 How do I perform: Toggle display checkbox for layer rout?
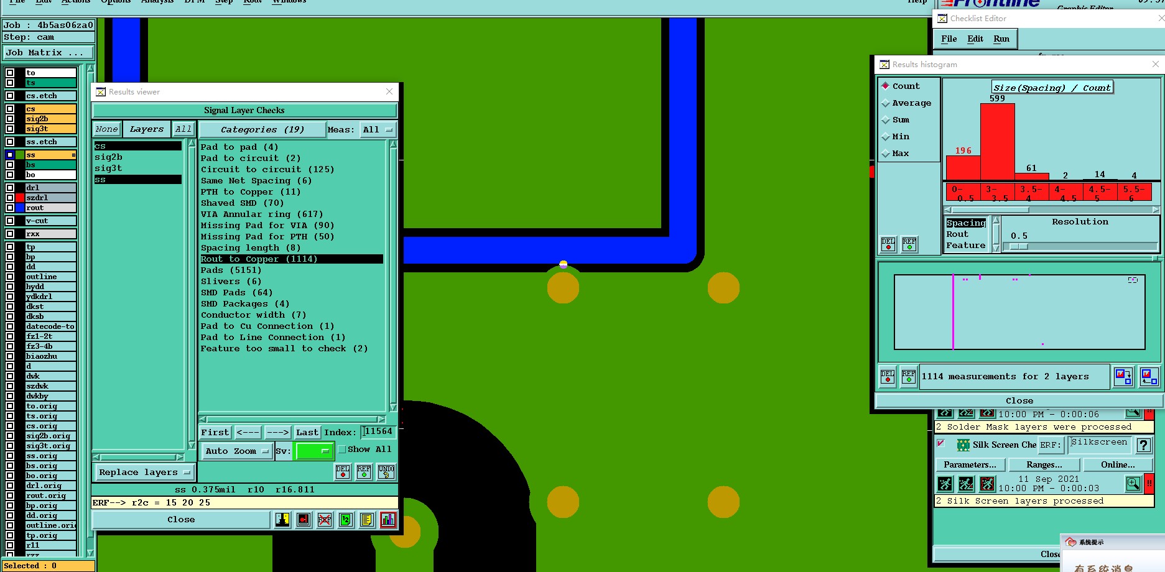(x=10, y=208)
